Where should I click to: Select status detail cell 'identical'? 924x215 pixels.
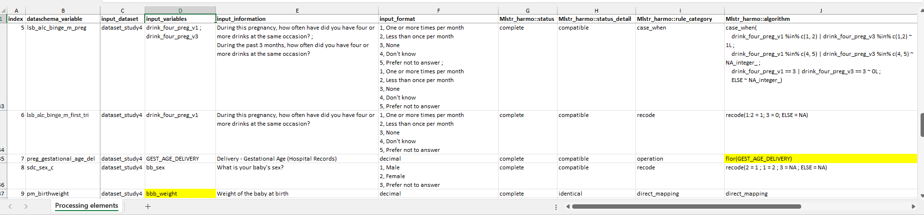pyautogui.click(x=597, y=194)
